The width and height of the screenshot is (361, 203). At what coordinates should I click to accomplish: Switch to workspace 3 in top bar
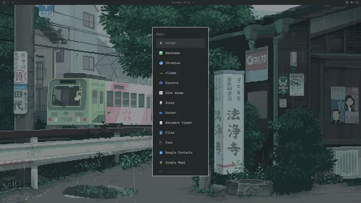(16, 2)
